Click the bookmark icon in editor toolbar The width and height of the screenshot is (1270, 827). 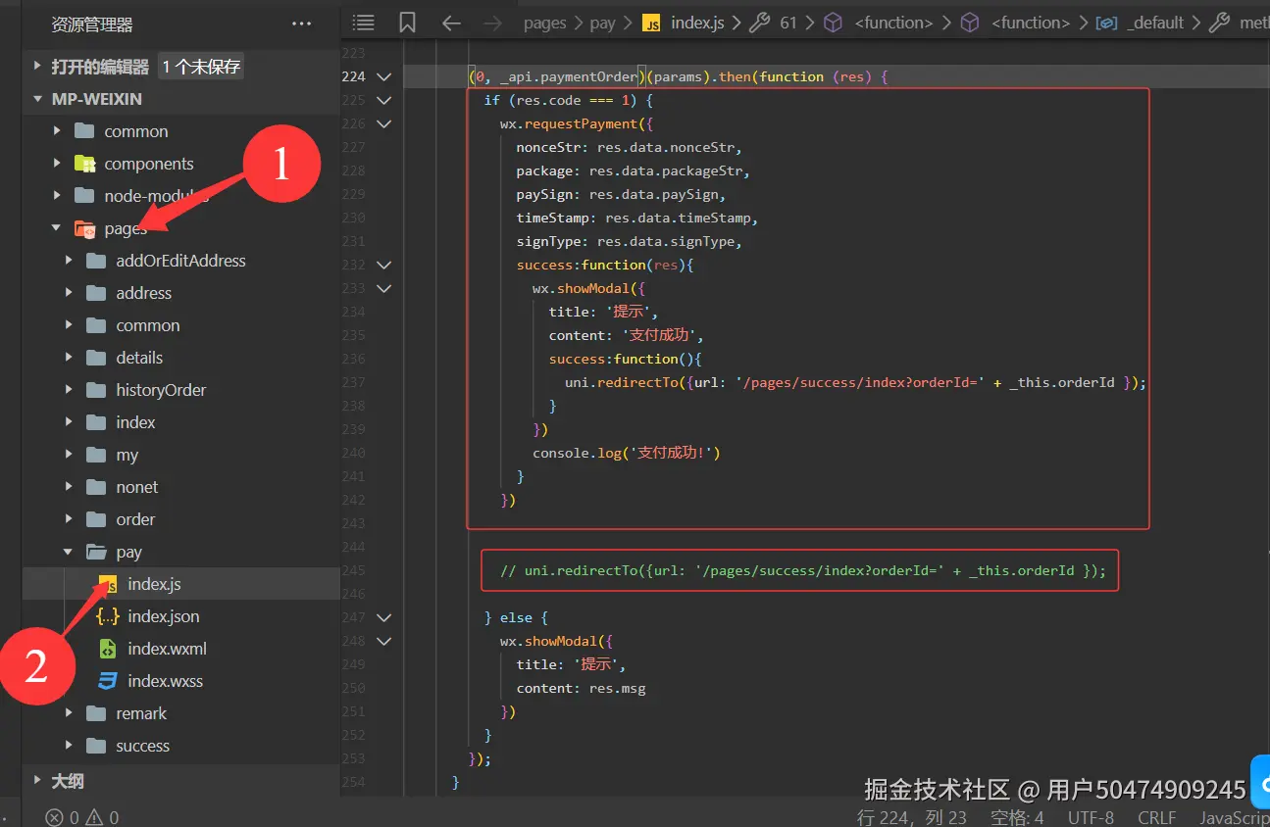(x=407, y=23)
